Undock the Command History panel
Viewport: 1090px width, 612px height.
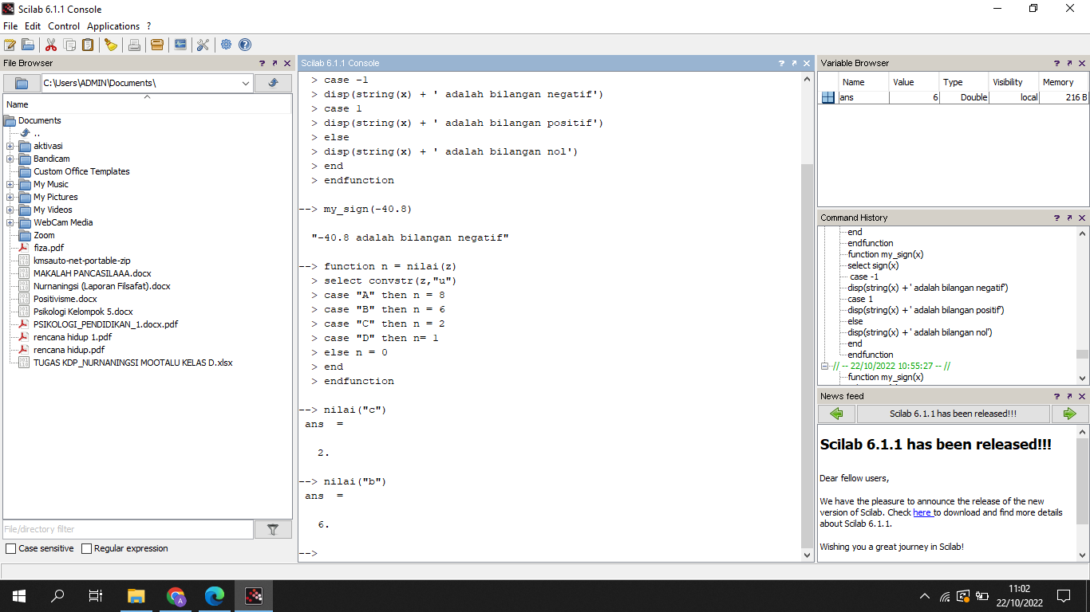pos(1069,218)
